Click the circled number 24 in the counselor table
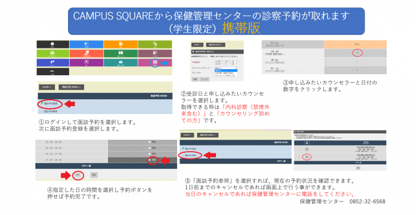416x215 pixels. [x=357, y=53]
